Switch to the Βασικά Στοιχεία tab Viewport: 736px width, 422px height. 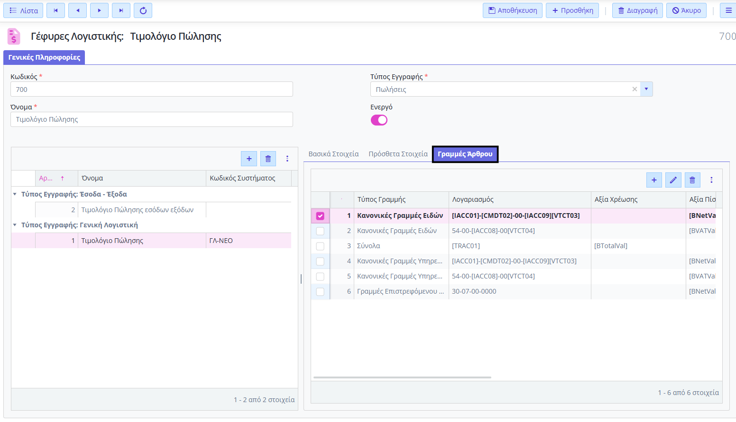click(x=333, y=154)
